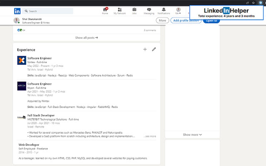Add a new experience with the plus icon
This screenshot has height=166, width=266.
tap(145, 49)
